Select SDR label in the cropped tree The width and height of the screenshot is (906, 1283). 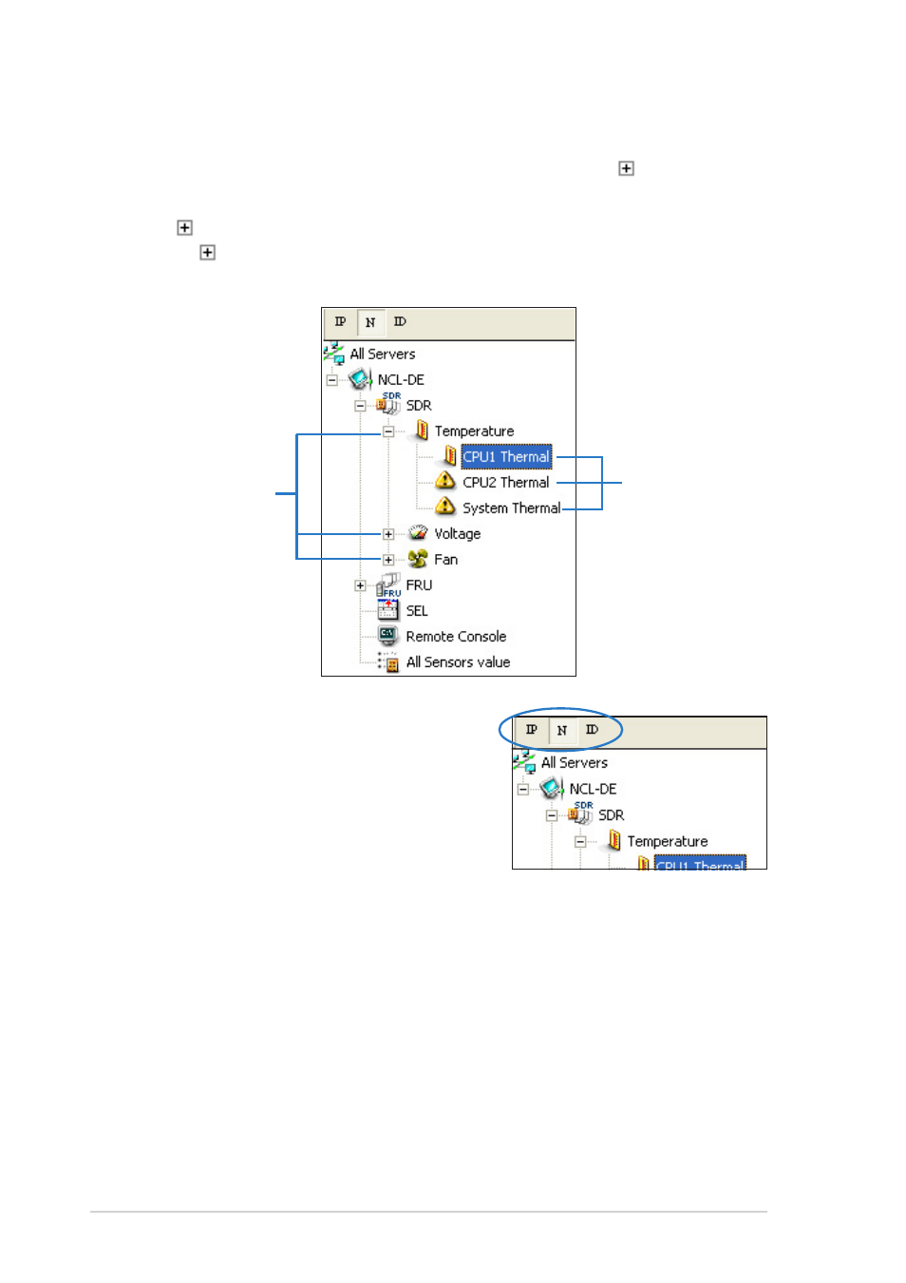click(611, 814)
